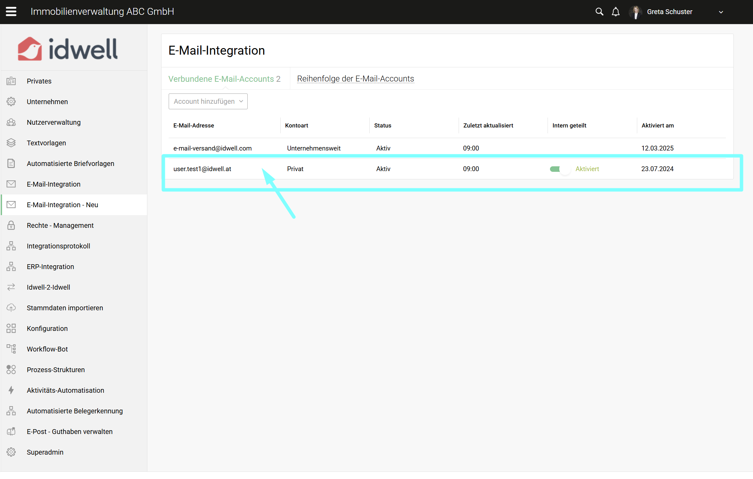The width and height of the screenshot is (753, 479).
Task: Click the search magnifier icon
Action: 599,12
